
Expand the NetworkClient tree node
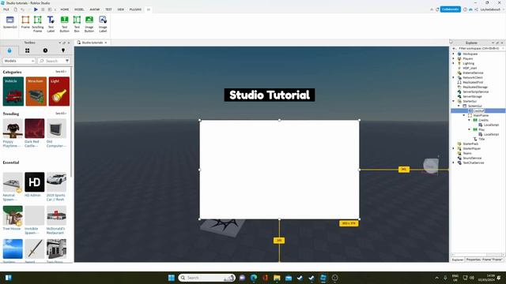[453, 77]
